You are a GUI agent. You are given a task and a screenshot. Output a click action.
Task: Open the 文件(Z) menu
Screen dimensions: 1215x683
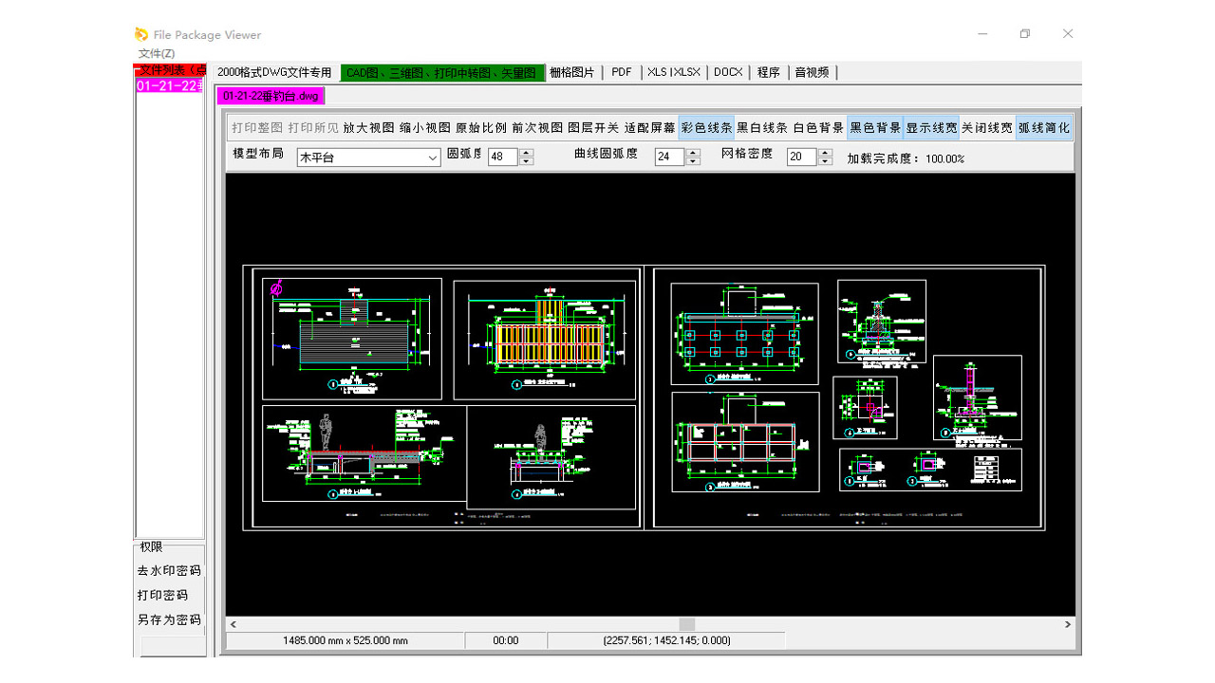[x=157, y=53]
